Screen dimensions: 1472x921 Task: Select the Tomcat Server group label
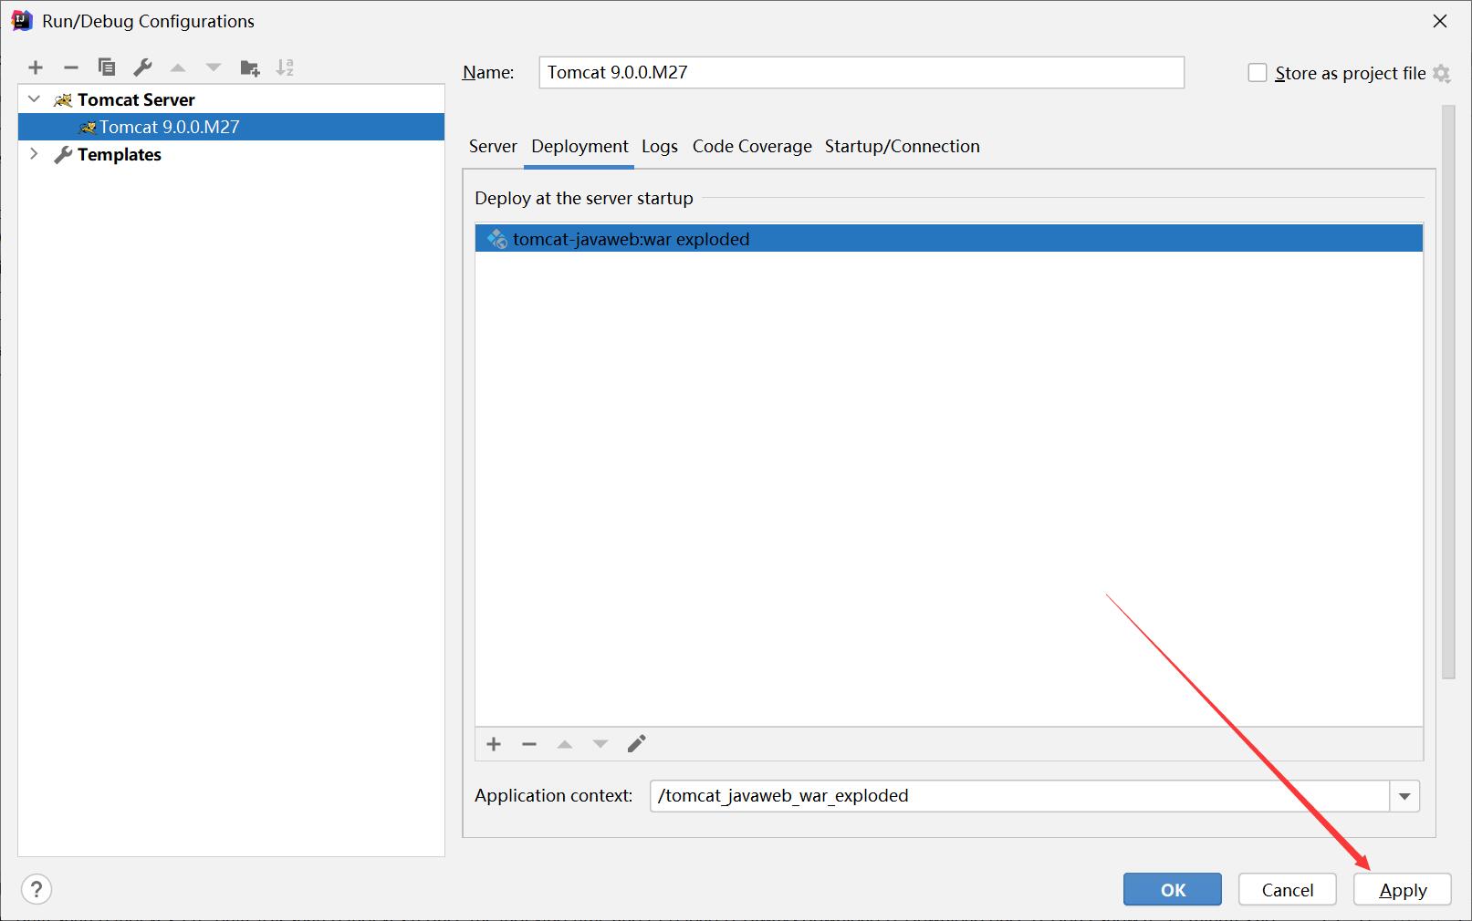click(x=136, y=99)
